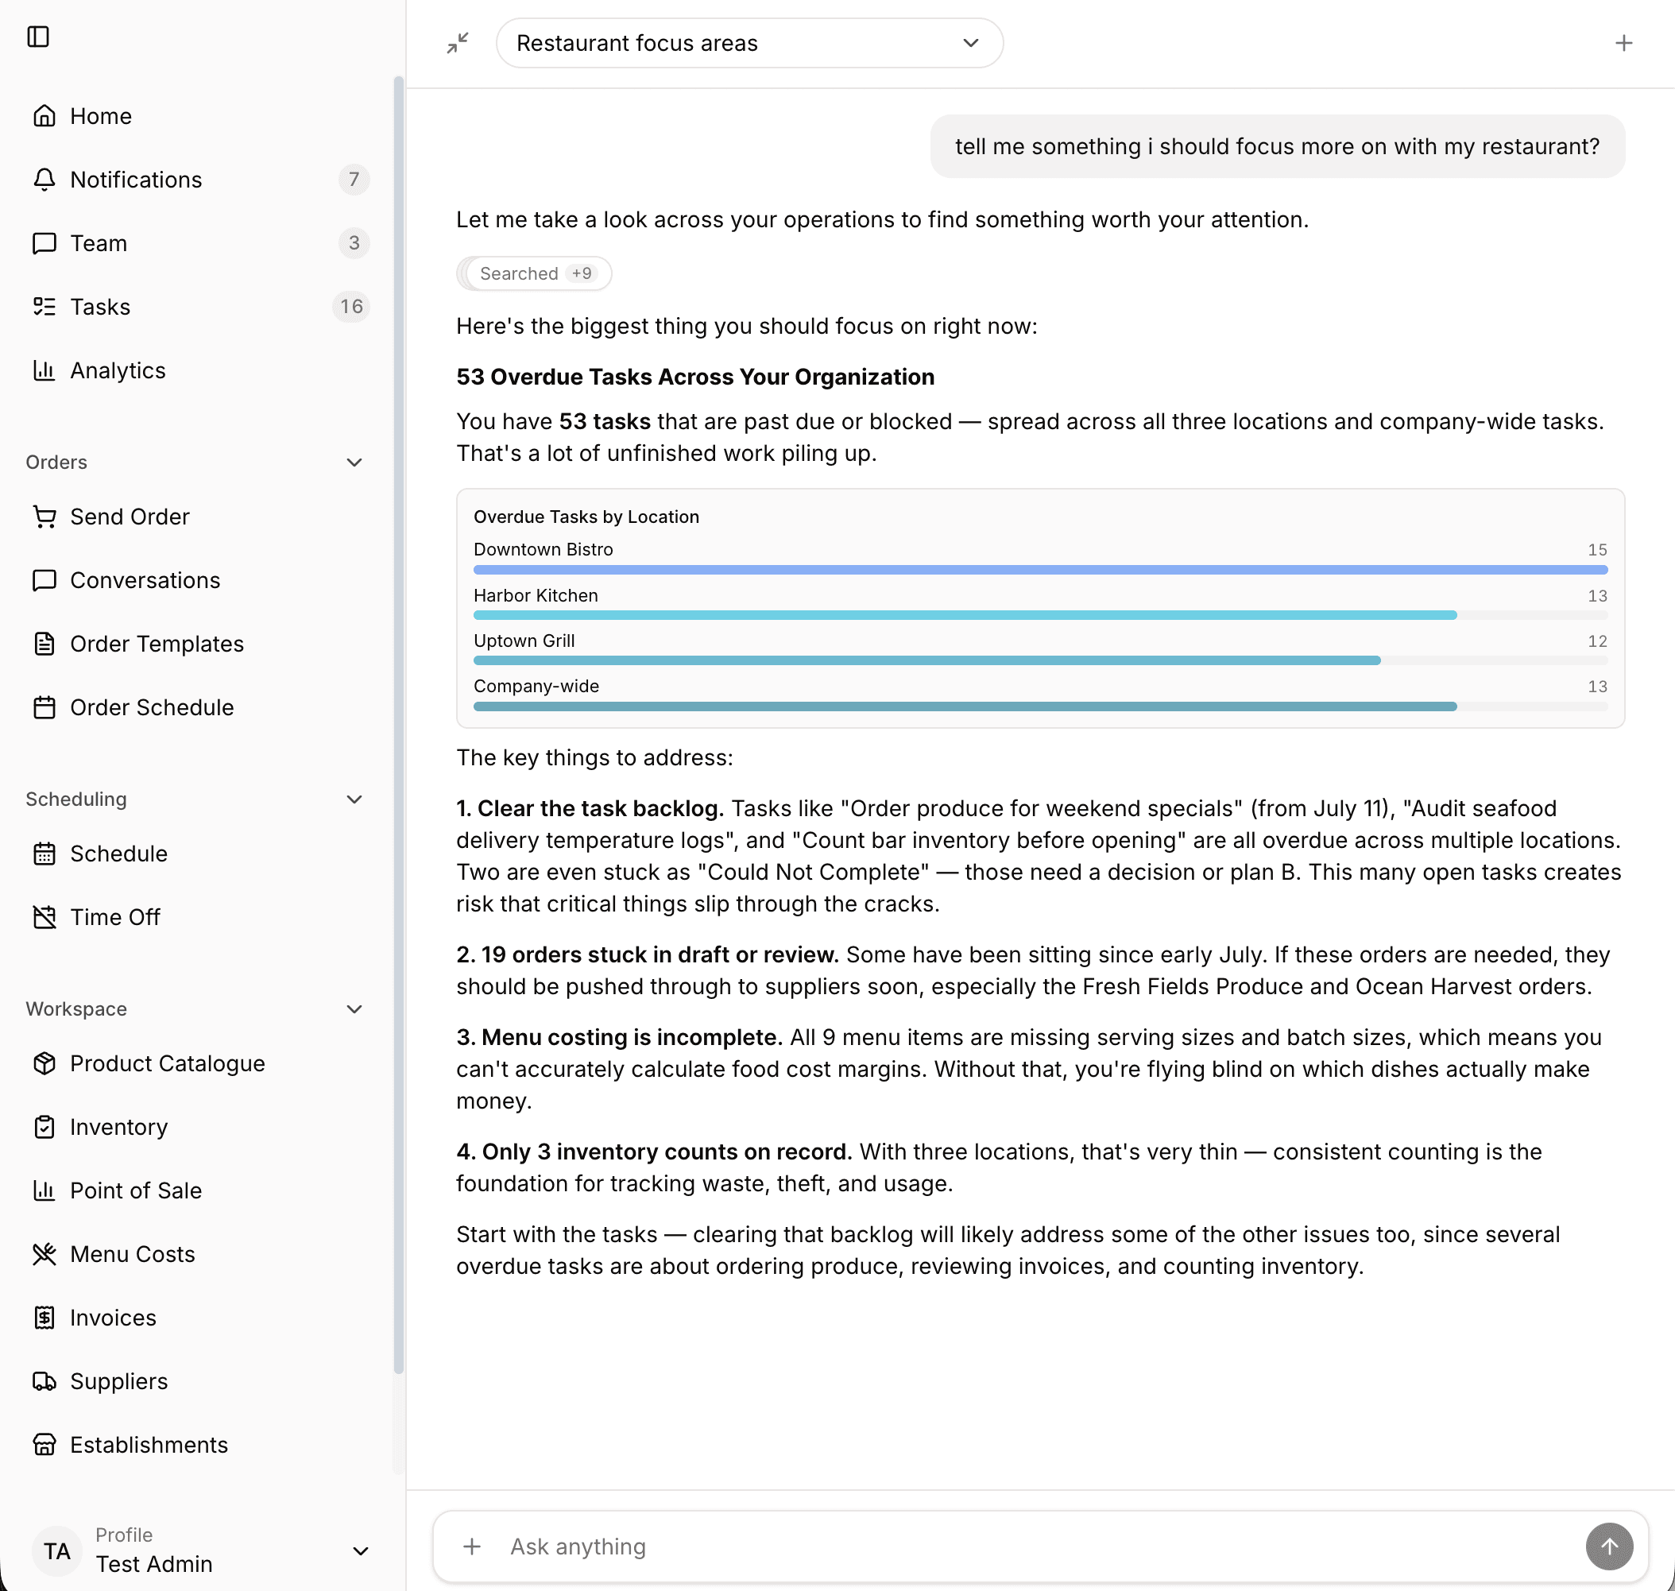Click the Tasks count badge 16
Viewport: 1675px width, 1591px height.
click(351, 306)
